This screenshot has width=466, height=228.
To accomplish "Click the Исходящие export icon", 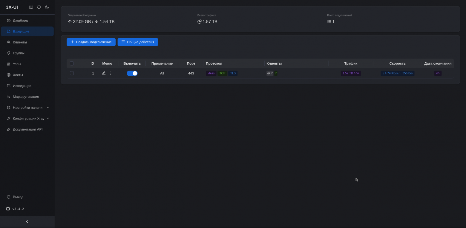I will coord(9,86).
